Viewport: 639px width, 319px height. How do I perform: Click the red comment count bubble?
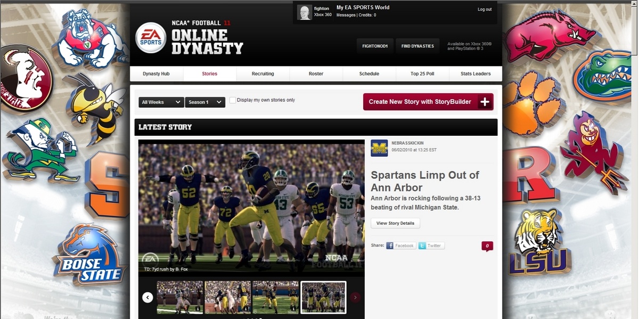487,246
